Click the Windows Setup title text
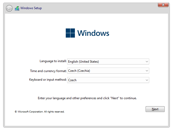The height and width of the screenshot is (130, 173). tap(31, 8)
